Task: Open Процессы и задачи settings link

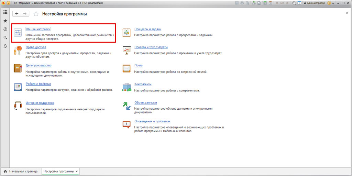Action: [x=148, y=29]
